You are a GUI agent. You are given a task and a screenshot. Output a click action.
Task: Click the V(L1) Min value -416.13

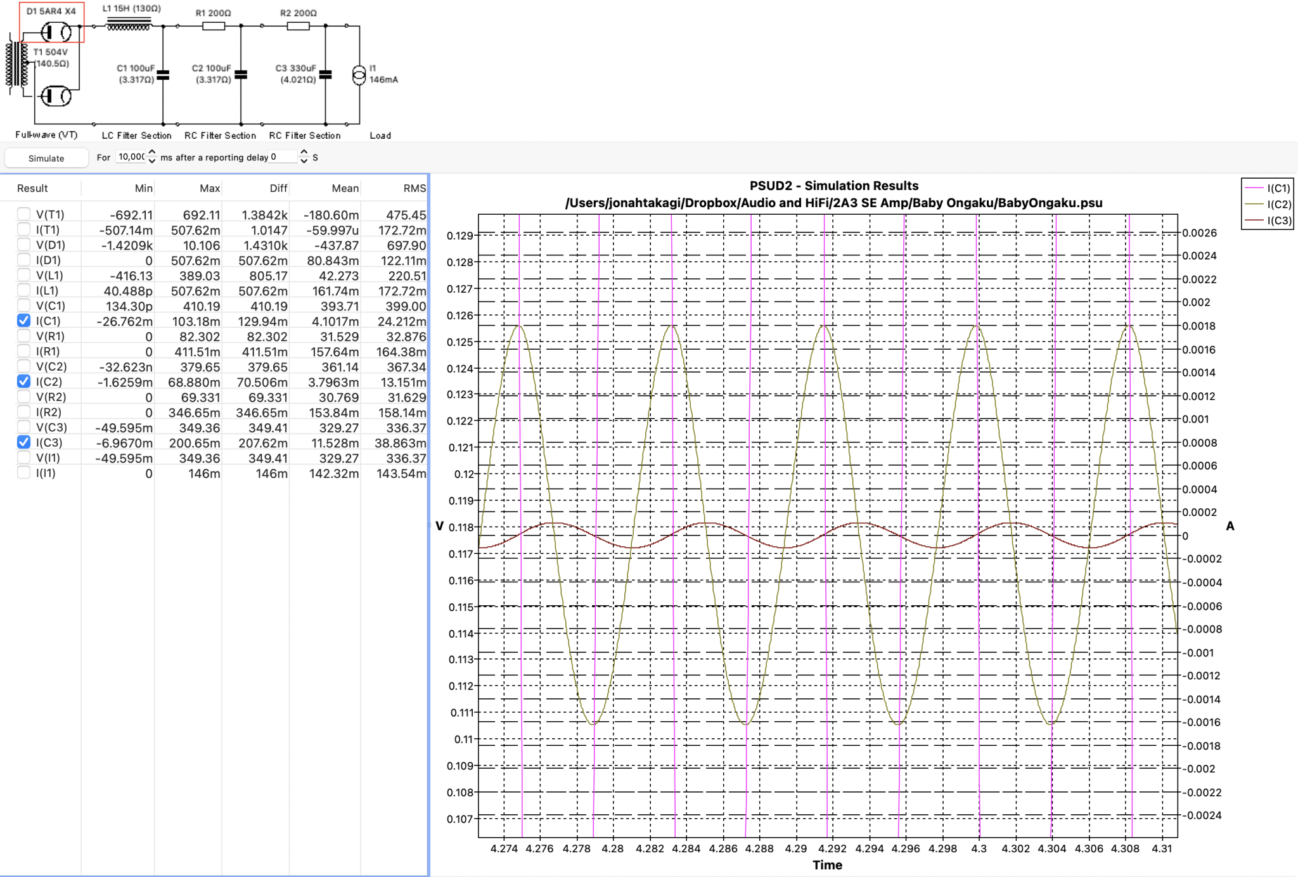(131, 276)
